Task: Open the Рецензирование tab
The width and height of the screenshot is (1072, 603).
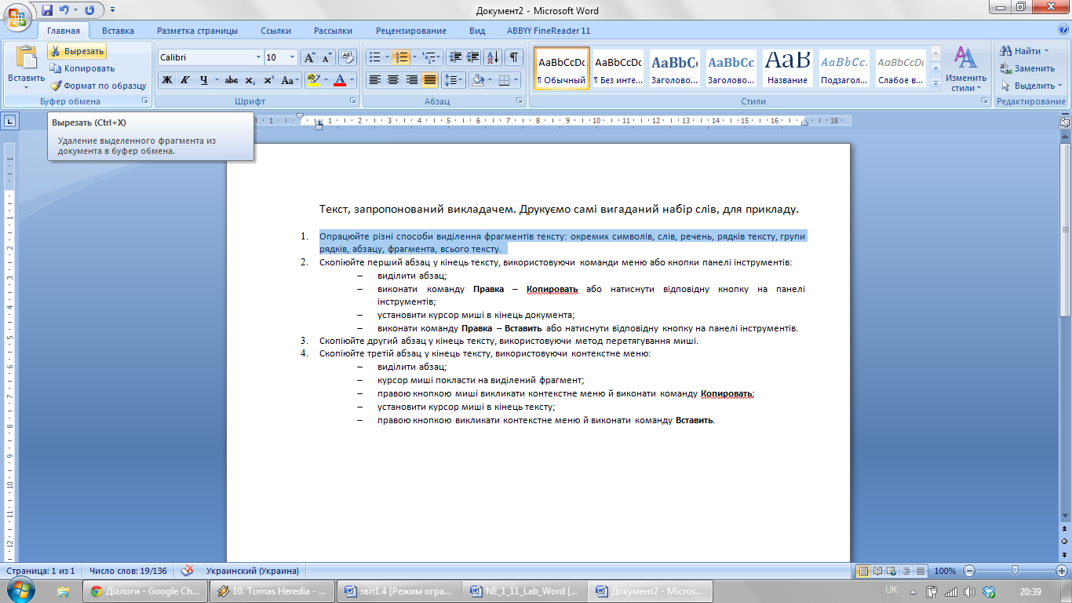Action: click(x=410, y=31)
